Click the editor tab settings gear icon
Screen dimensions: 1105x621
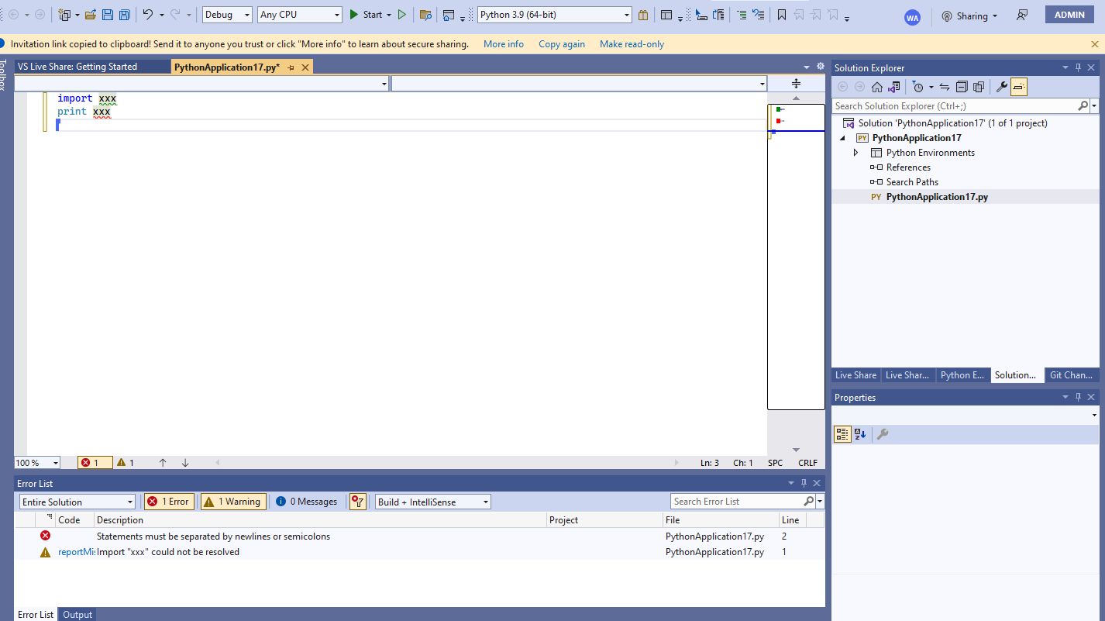pyautogui.click(x=821, y=67)
